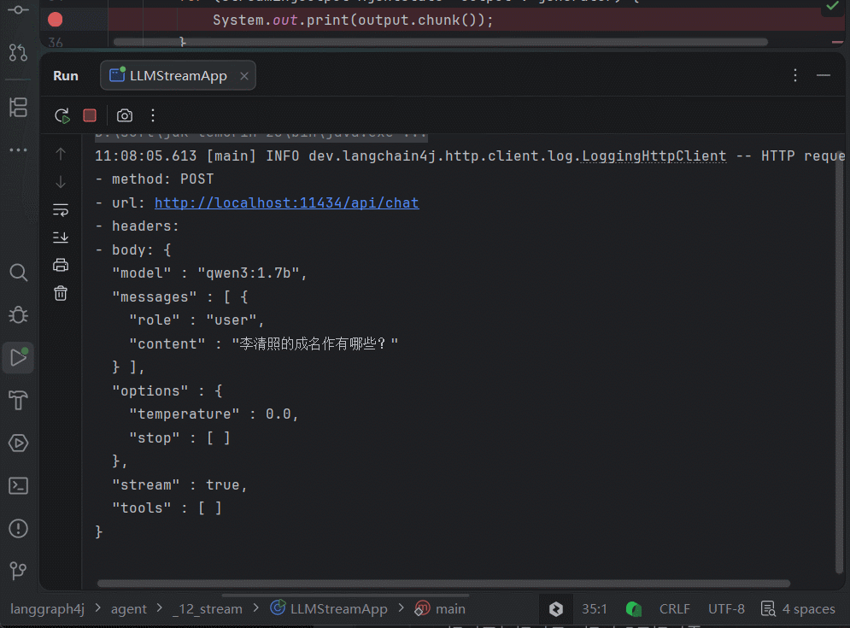Navigate to LoggingHttpClient class link

(654, 156)
